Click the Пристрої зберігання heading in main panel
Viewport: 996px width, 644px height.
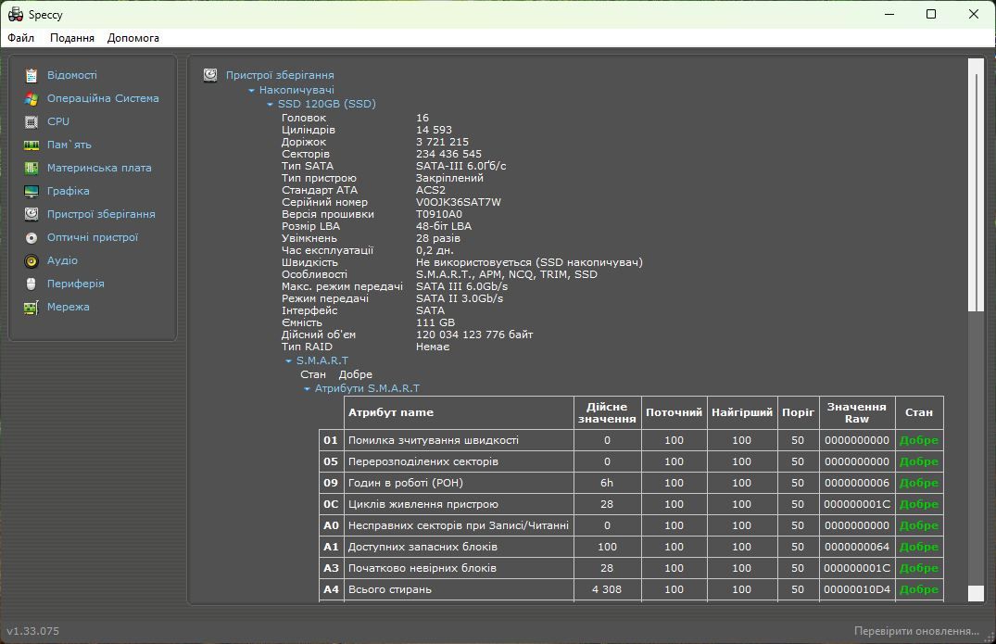tap(280, 75)
